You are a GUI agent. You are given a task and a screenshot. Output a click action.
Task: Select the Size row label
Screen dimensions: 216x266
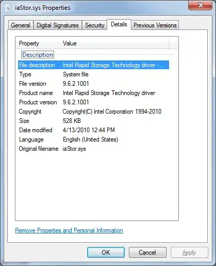pos(24,121)
